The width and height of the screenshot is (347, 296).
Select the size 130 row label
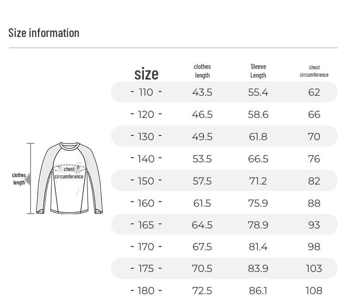[146, 136]
